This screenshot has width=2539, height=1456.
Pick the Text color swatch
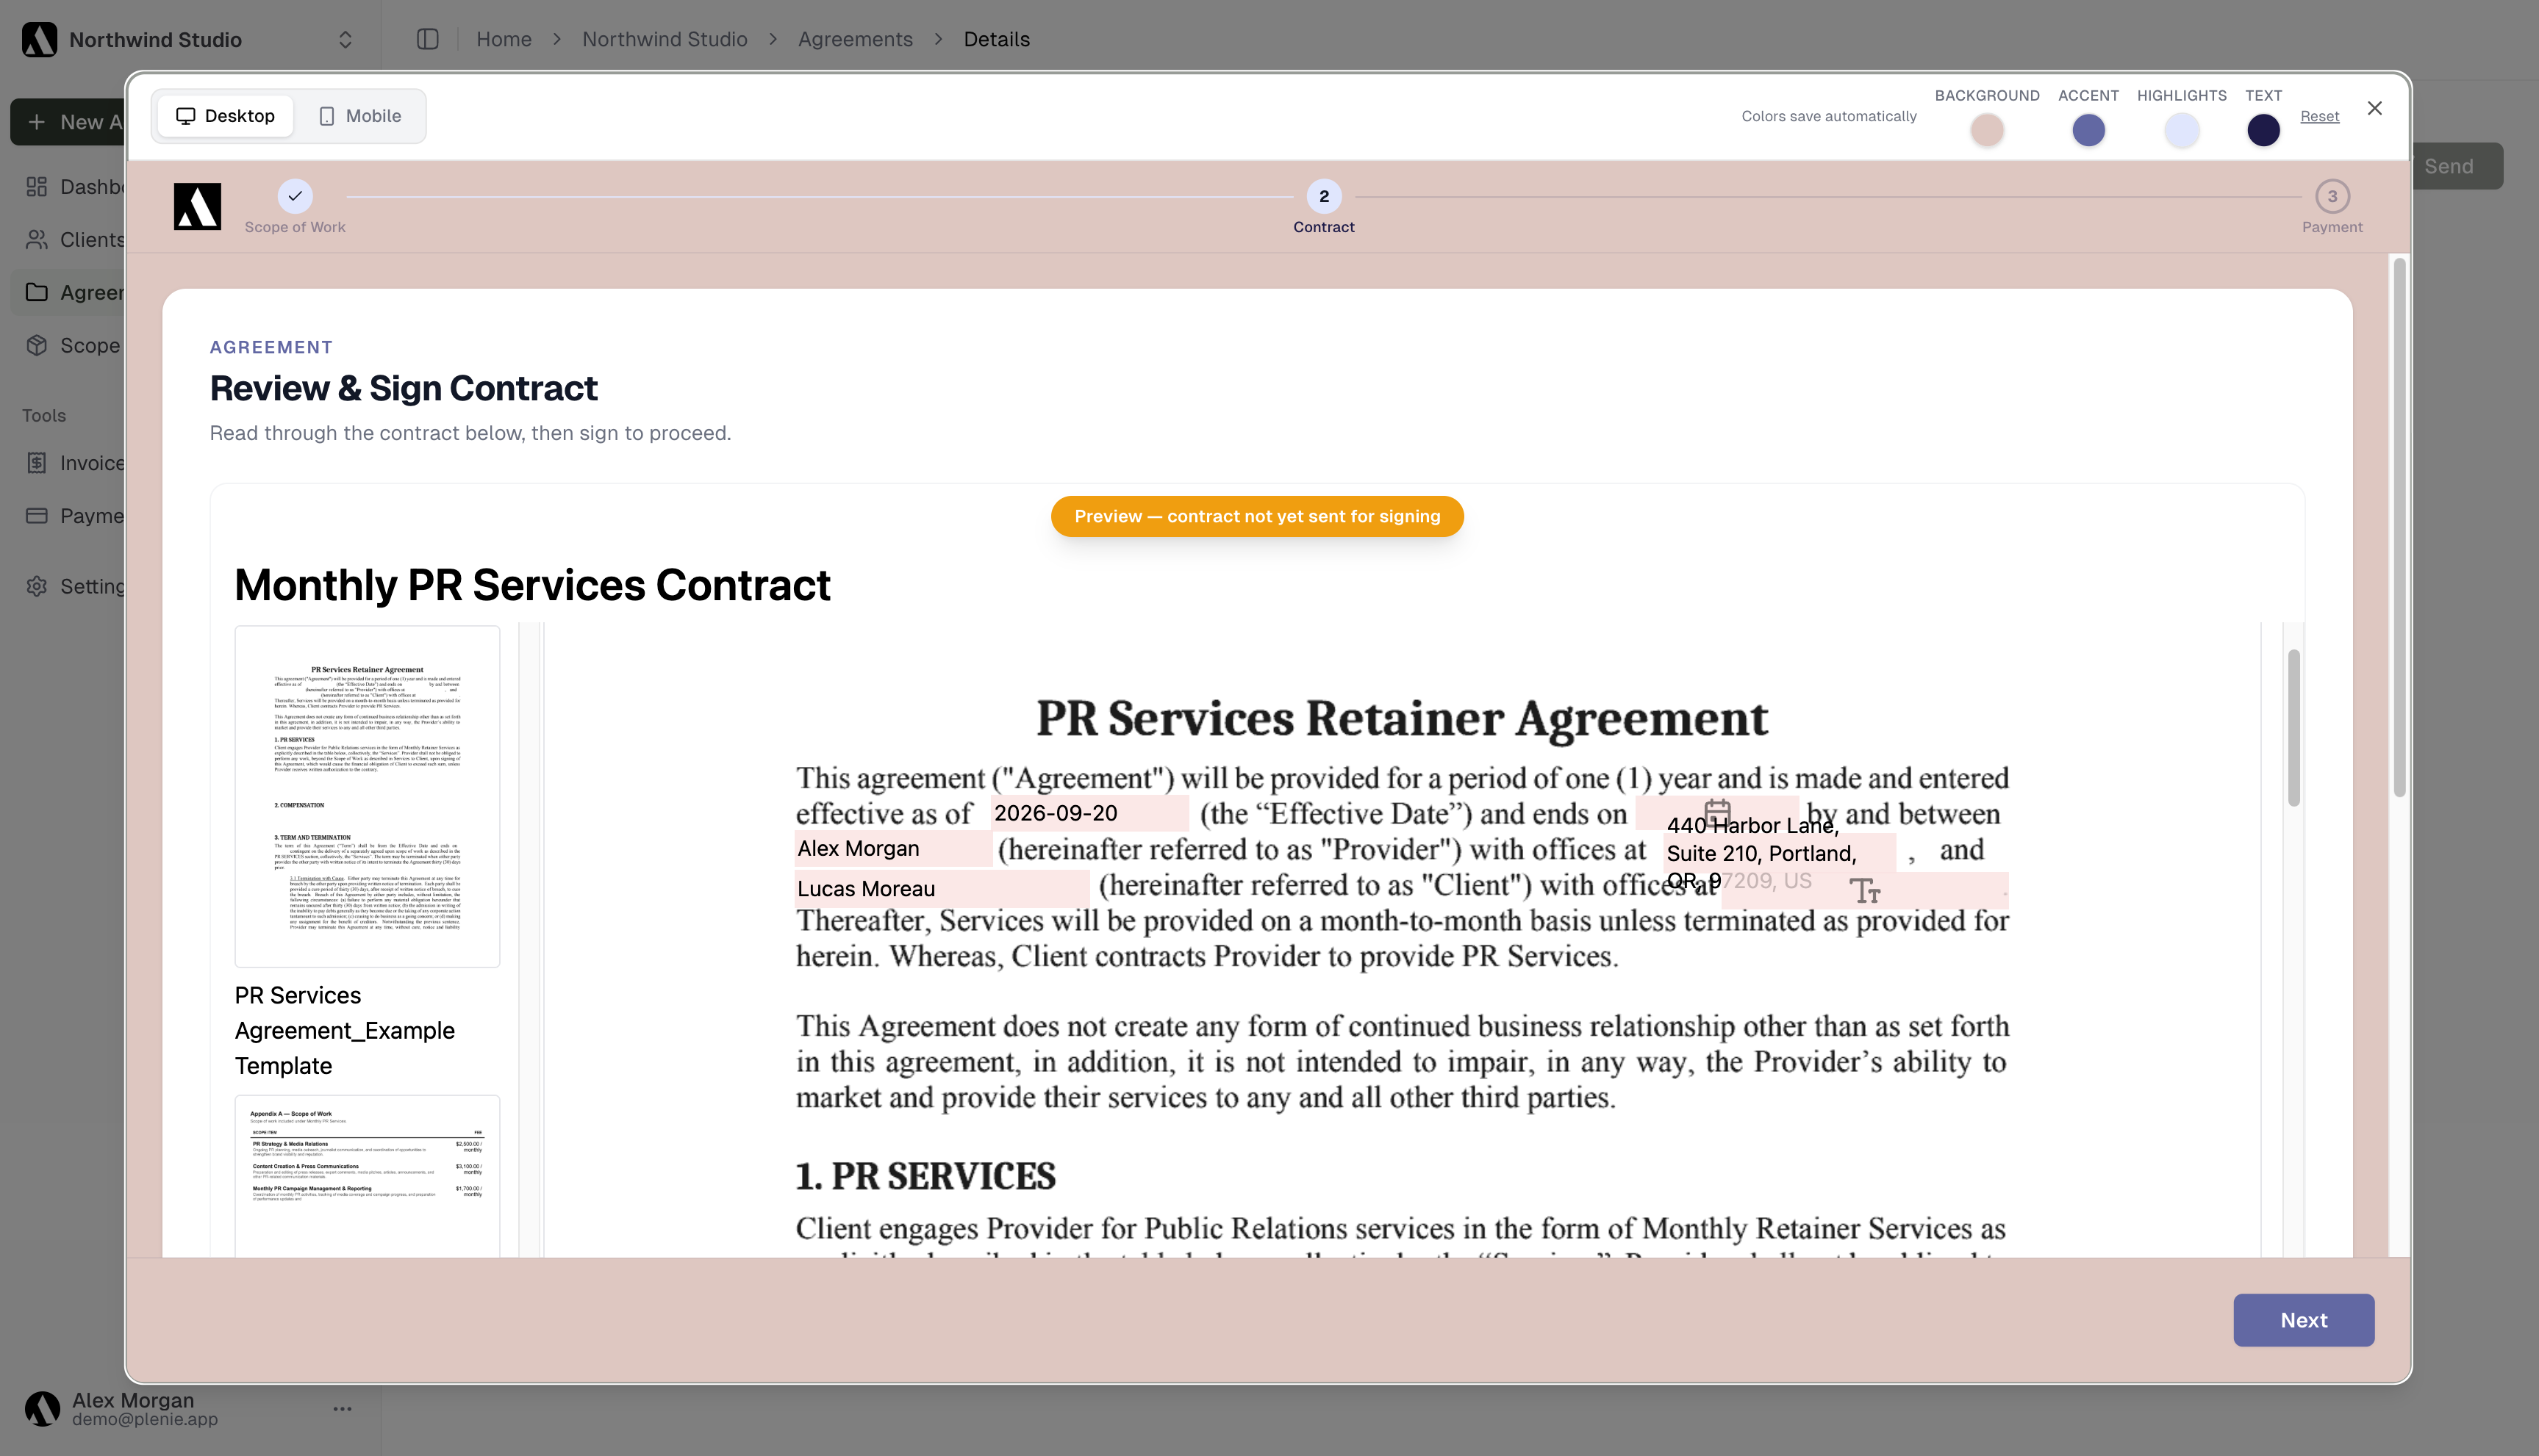(x=2263, y=130)
